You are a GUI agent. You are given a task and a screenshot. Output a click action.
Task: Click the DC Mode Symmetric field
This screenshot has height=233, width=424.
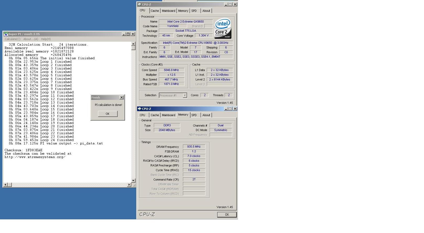[221, 130]
